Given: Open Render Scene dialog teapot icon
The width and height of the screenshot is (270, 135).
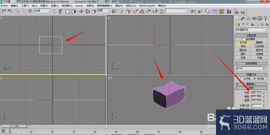Looking at the screenshot, I should [x=236, y=12].
